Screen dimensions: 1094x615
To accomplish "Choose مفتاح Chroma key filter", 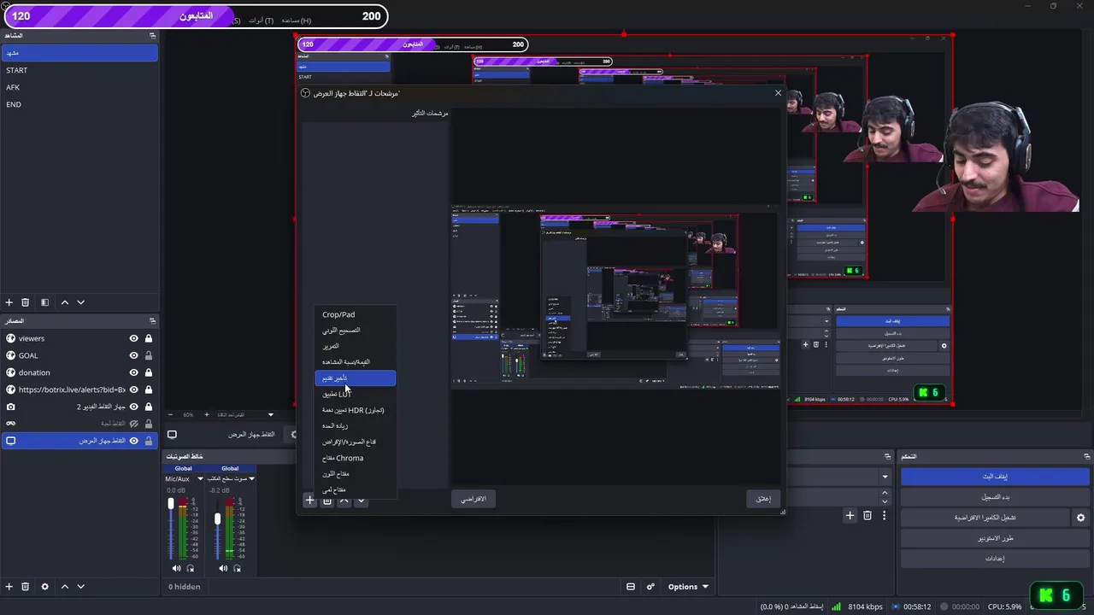I will (x=355, y=458).
